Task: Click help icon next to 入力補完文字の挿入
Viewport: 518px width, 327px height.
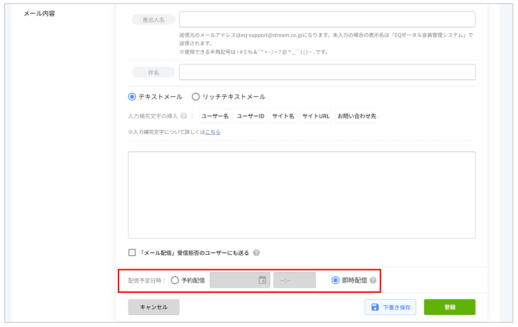Action: coord(184,116)
